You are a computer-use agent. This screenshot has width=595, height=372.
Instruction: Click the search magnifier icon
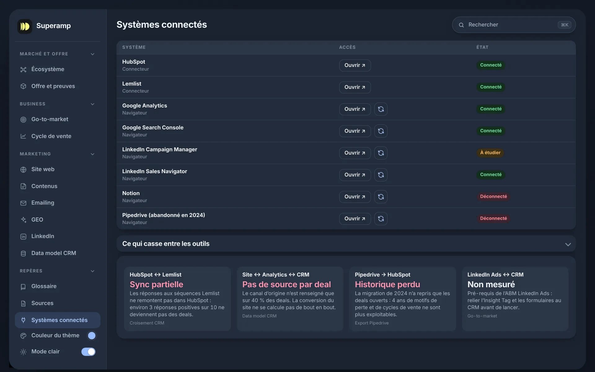coord(461,25)
